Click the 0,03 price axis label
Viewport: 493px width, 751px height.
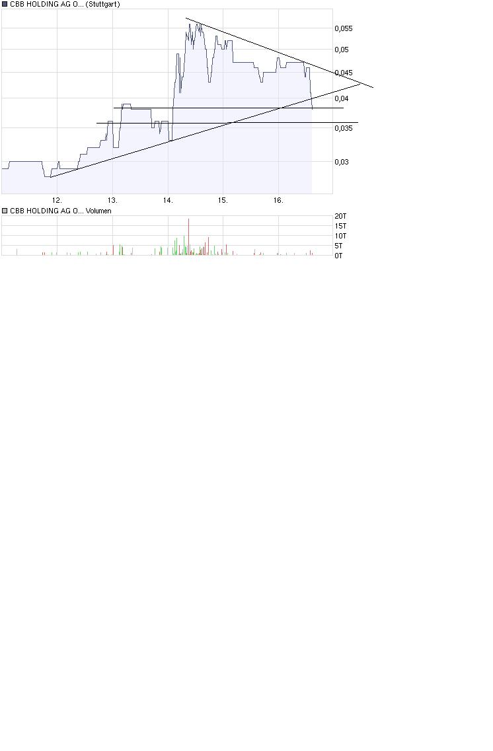tap(341, 162)
